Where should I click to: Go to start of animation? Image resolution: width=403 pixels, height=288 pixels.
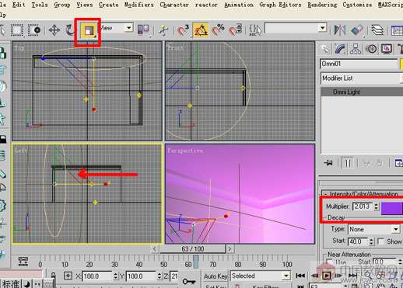click(x=300, y=276)
